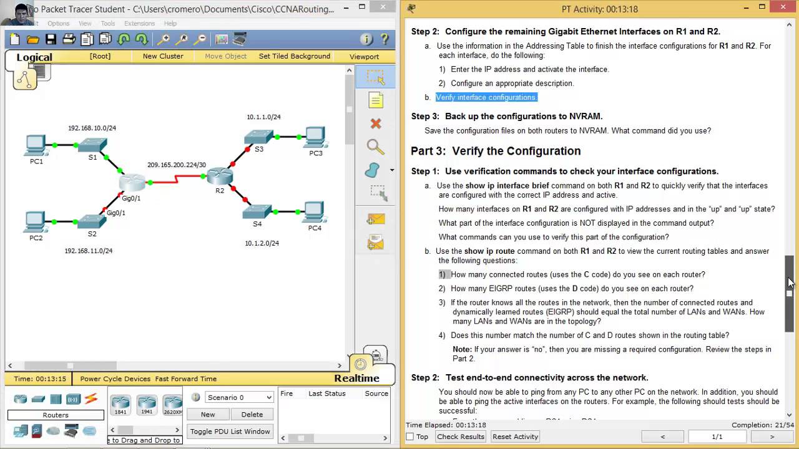Screen dimensions: 799x449
Task: Click switch S3 in the topology
Action: (258, 137)
